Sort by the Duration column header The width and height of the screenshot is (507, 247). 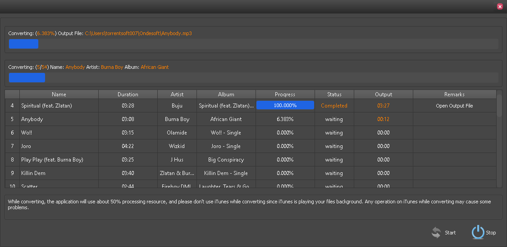(128, 94)
